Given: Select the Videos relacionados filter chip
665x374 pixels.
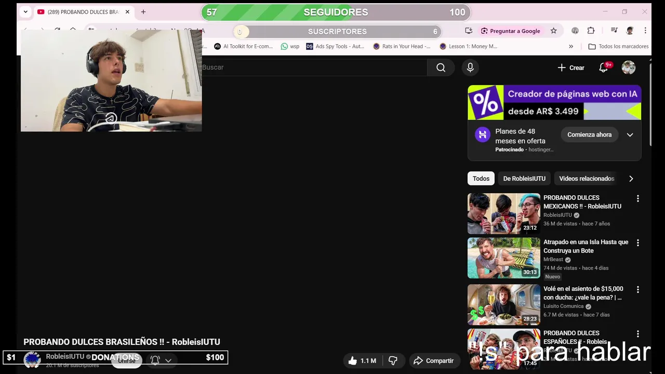Looking at the screenshot, I should (x=587, y=179).
